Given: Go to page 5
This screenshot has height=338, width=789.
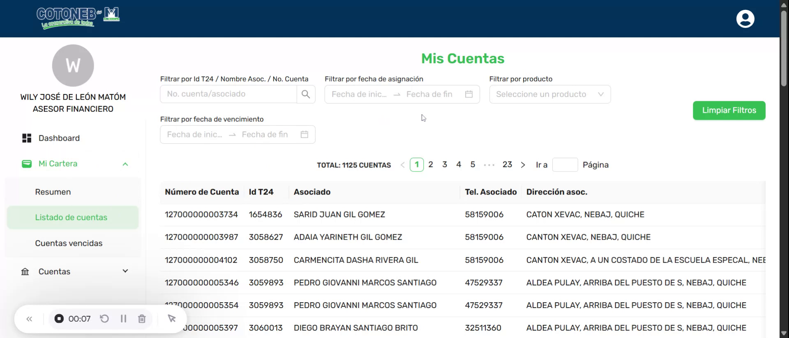Looking at the screenshot, I should click(473, 164).
